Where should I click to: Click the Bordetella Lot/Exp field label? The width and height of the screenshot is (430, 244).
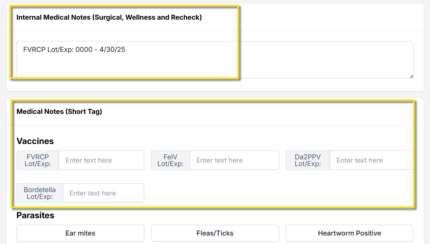(x=40, y=193)
